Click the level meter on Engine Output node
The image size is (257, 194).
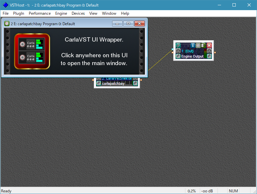pos(205,53)
